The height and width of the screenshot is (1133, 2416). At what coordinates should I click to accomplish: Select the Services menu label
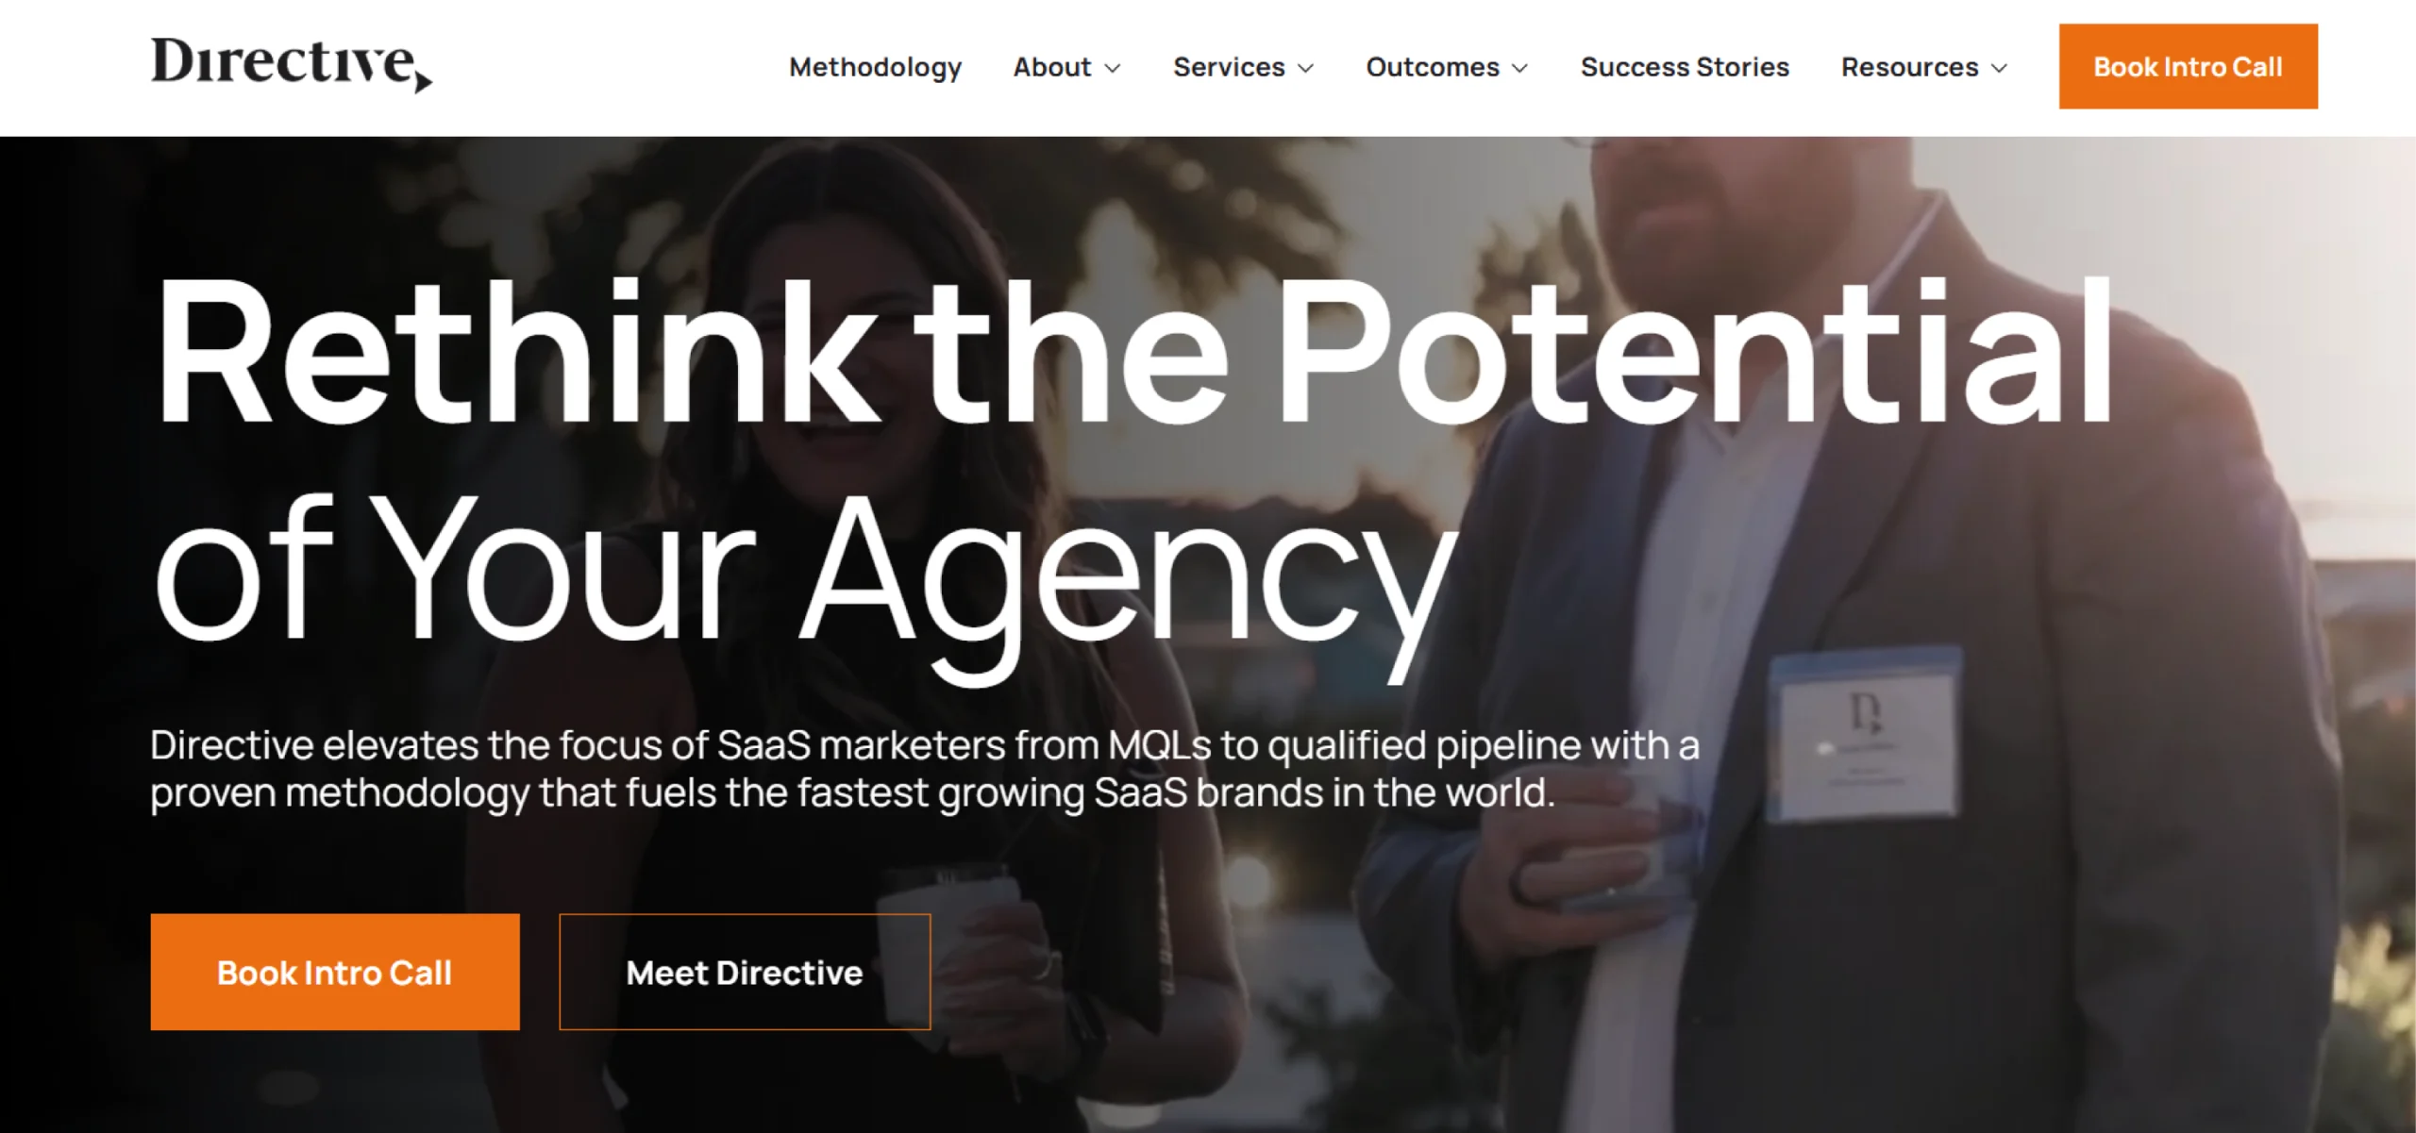tap(1229, 67)
